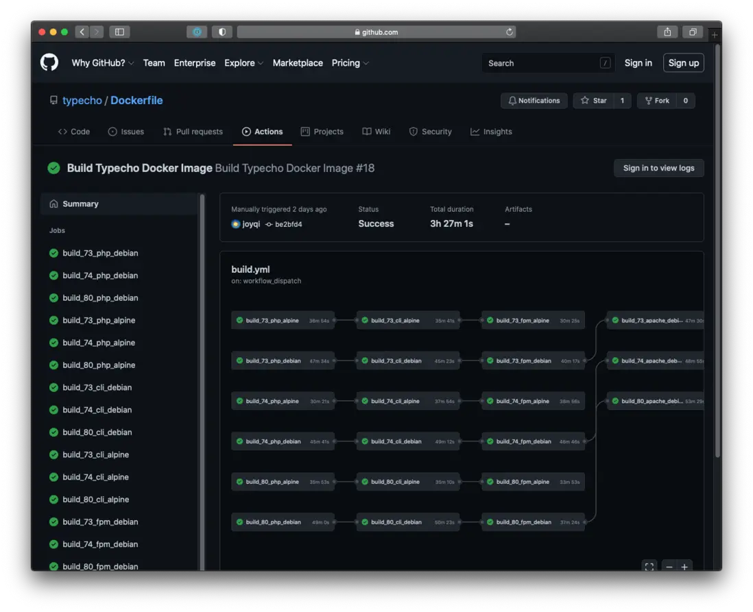Screen dimensions: 753x612
Task: Expand the Why GitHub? dropdown
Action: tap(103, 63)
